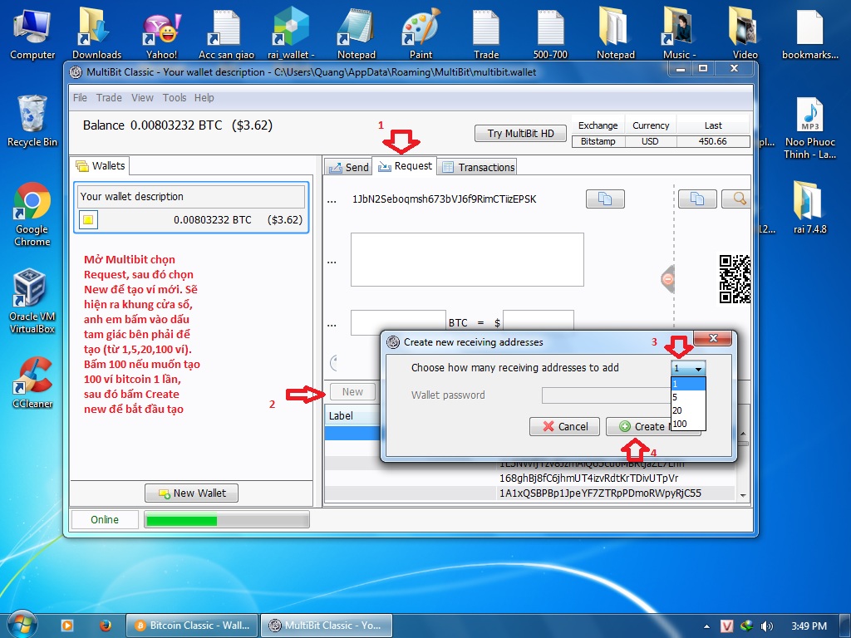851x638 pixels.
Task: Switch to the Request tab
Action: (x=405, y=166)
